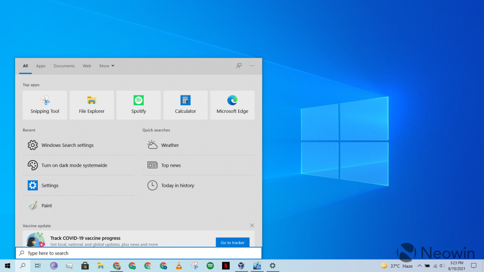Open the volume speaker tray icon
Viewport: 484px width, 272px height.
pos(442,266)
